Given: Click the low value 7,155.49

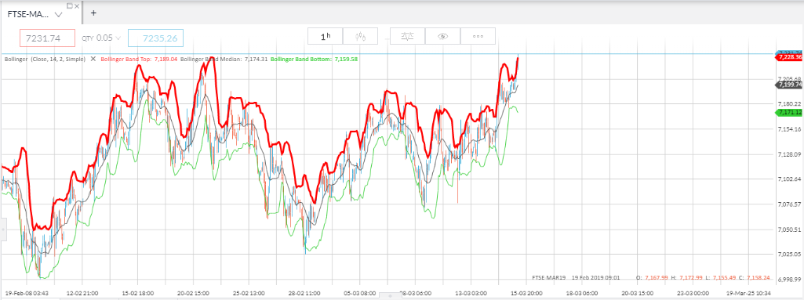Looking at the screenshot, I should (x=726, y=277).
